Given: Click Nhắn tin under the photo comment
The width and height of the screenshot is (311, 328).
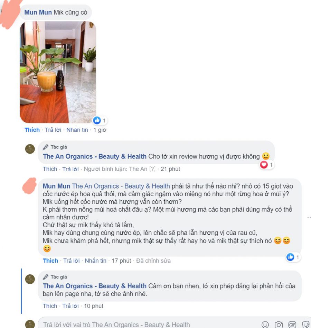Looking at the screenshot, I should (77, 130).
